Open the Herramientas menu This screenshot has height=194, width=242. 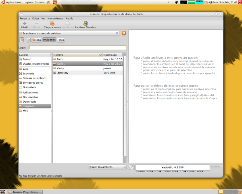55,18
